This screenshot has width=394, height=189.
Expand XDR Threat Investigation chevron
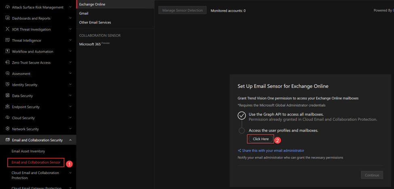pos(70,29)
